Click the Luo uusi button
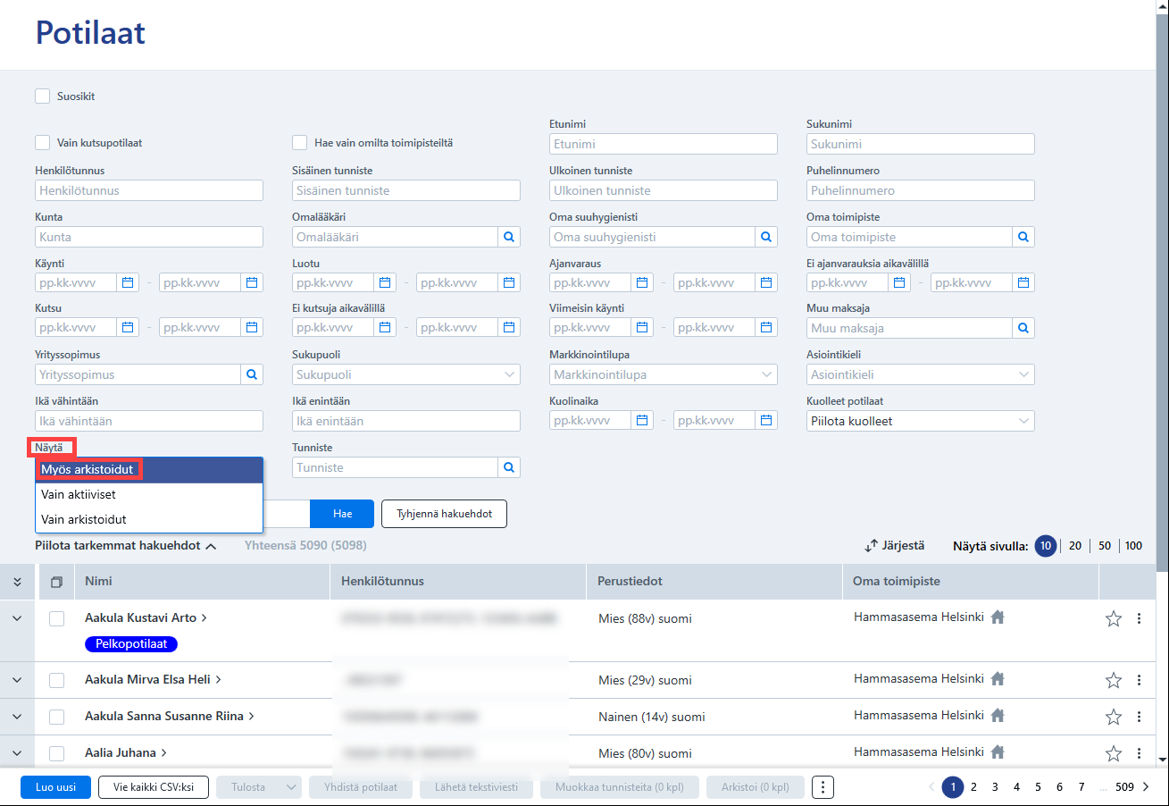 point(55,787)
